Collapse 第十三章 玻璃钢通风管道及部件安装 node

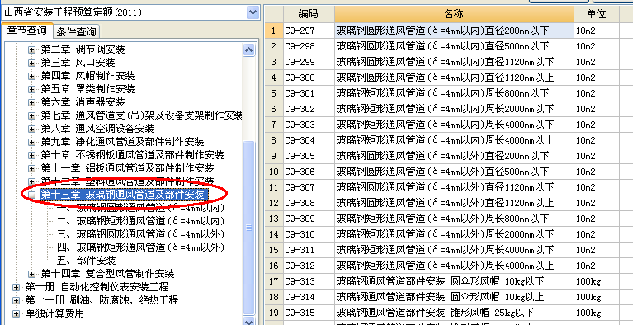[31, 195]
